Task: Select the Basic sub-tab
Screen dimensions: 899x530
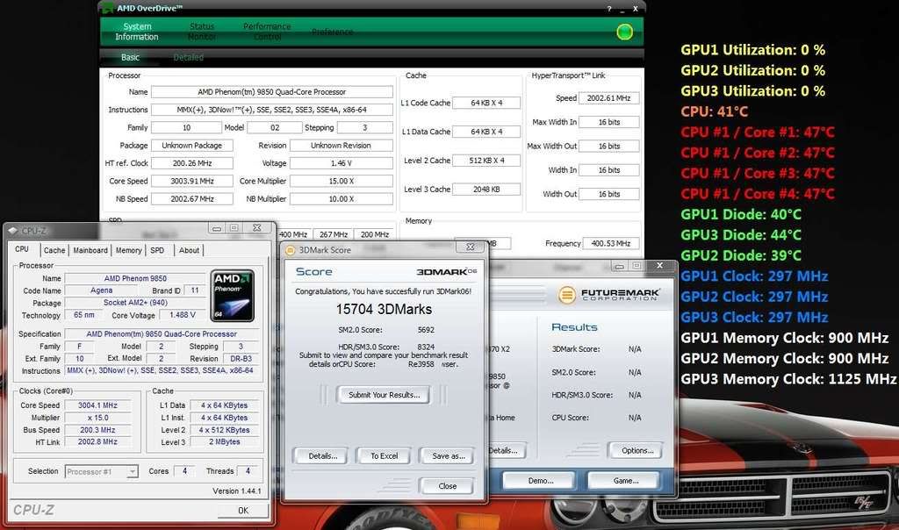Action: tap(130, 57)
